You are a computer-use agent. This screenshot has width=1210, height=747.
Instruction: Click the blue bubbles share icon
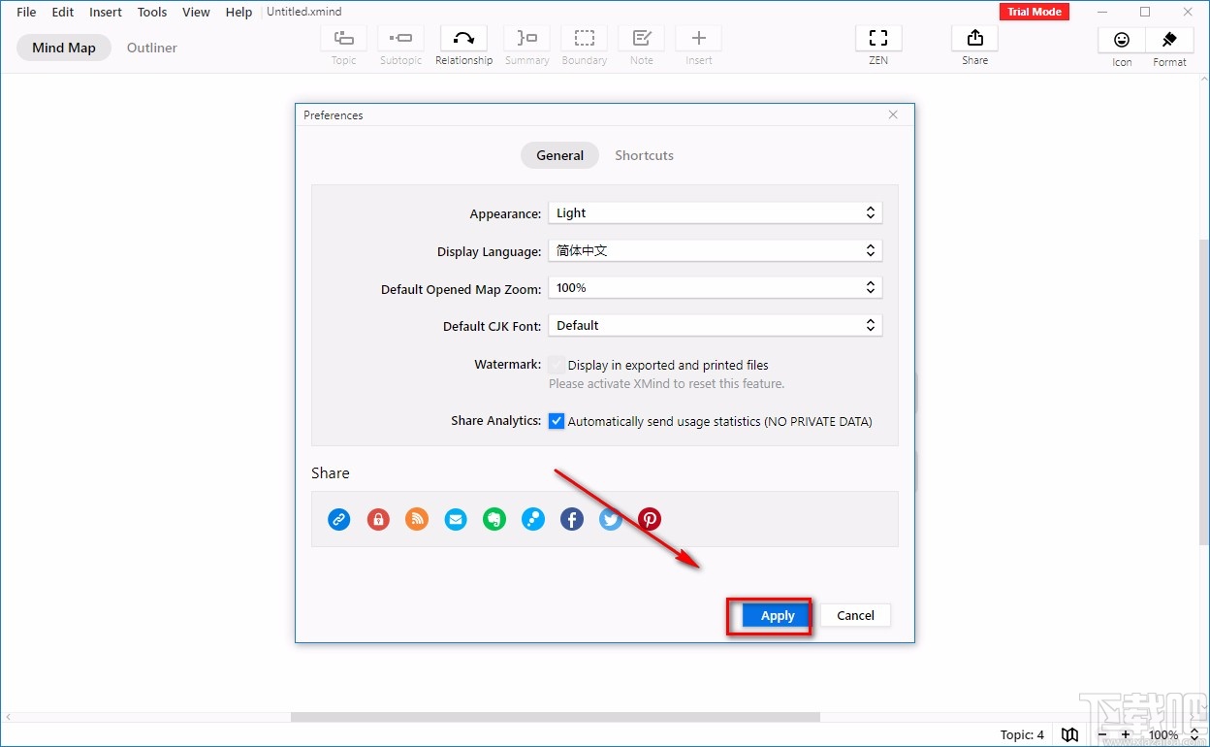(x=533, y=519)
